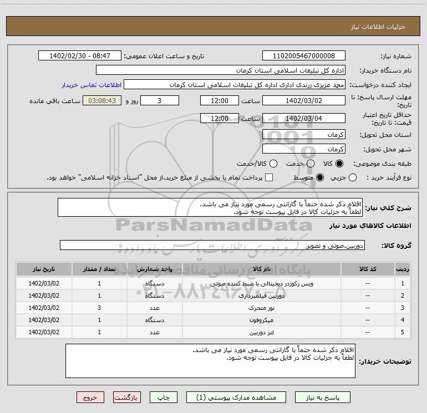Click the گروه کالا field دوربین،صوتی و تصویر
This screenshot has width=427, height=413.
[212, 245]
